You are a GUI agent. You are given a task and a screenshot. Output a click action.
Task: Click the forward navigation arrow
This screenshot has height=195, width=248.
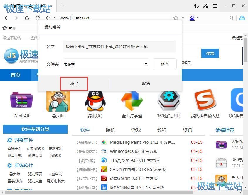pyautogui.click(x=16, y=18)
